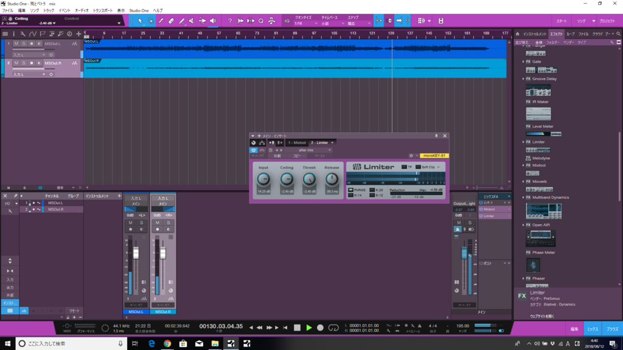Open the Audio menu
Viewport: 623px width, 350px height.
tap(82, 10)
